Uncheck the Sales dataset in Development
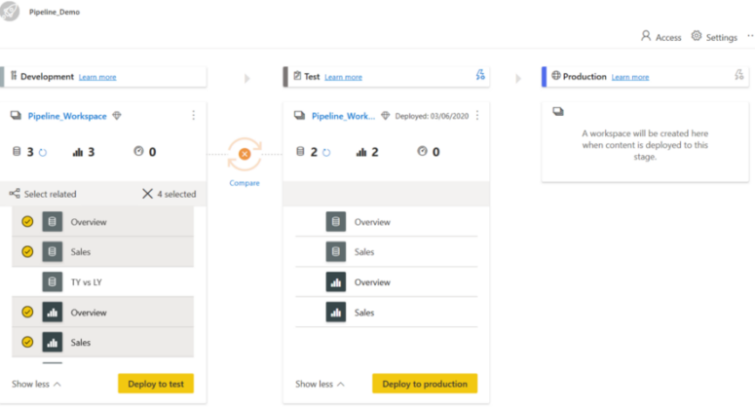Screen dimensions: 755x409 [x=27, y=252]
